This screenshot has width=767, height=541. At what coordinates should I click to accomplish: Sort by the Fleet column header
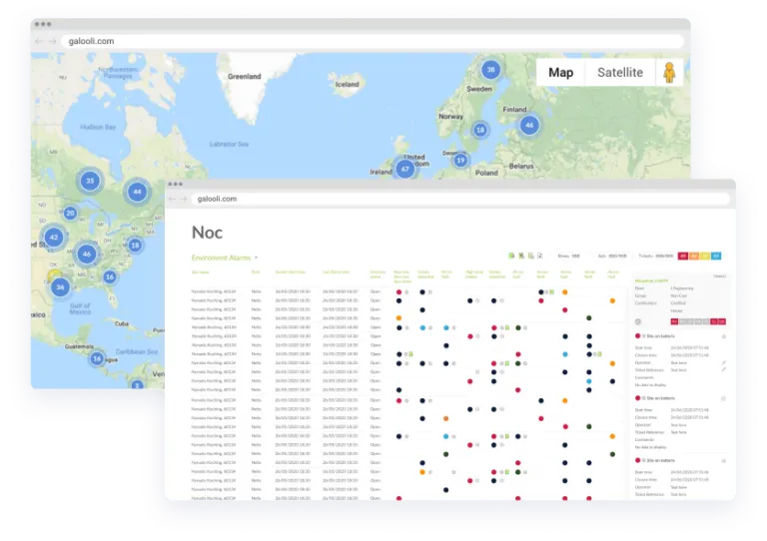256,272
